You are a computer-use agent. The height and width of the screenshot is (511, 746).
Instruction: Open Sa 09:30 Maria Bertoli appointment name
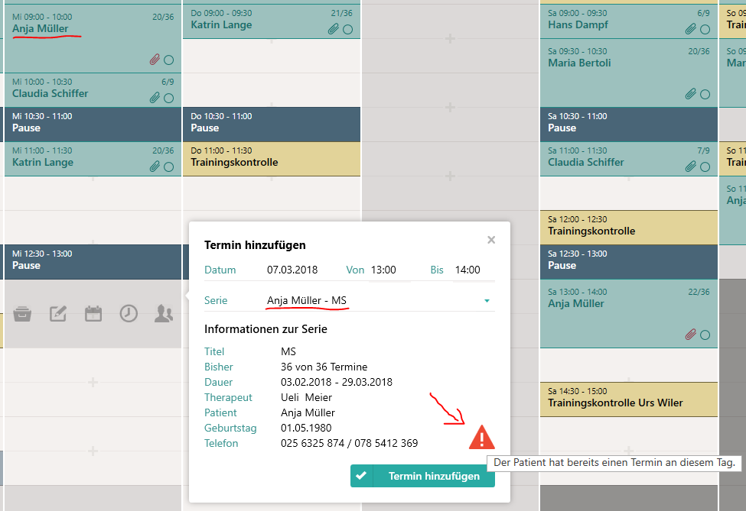[x=579, y=63]
